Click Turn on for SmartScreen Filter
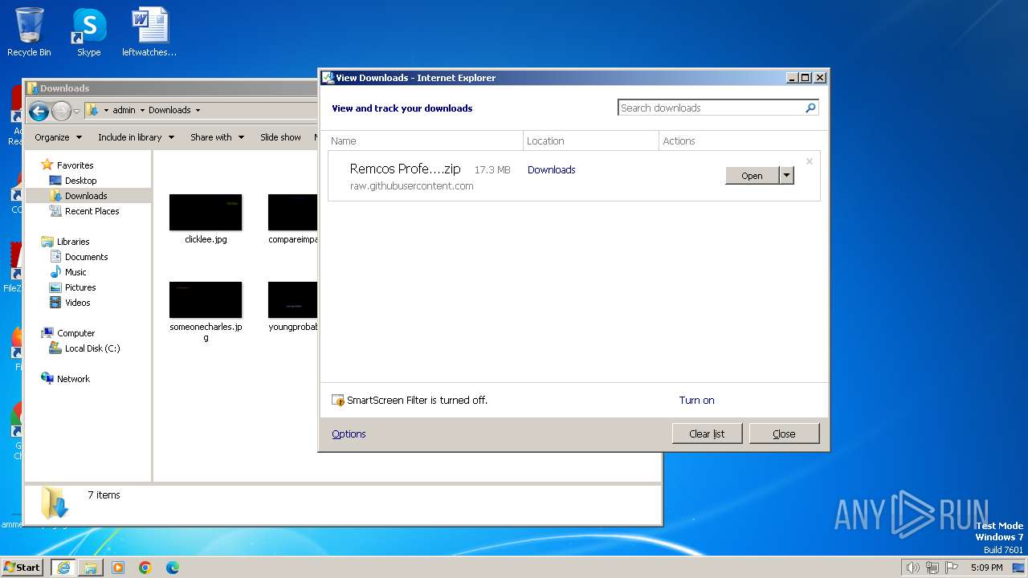Viewport: 1028px width, 578px height. point(696,400)
